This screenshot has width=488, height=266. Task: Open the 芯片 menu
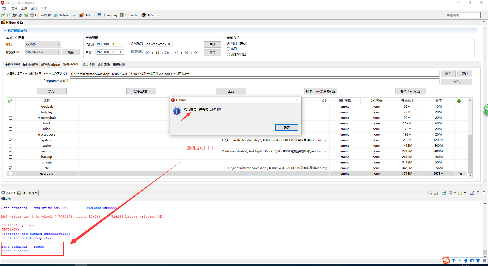tap(14, 8)
